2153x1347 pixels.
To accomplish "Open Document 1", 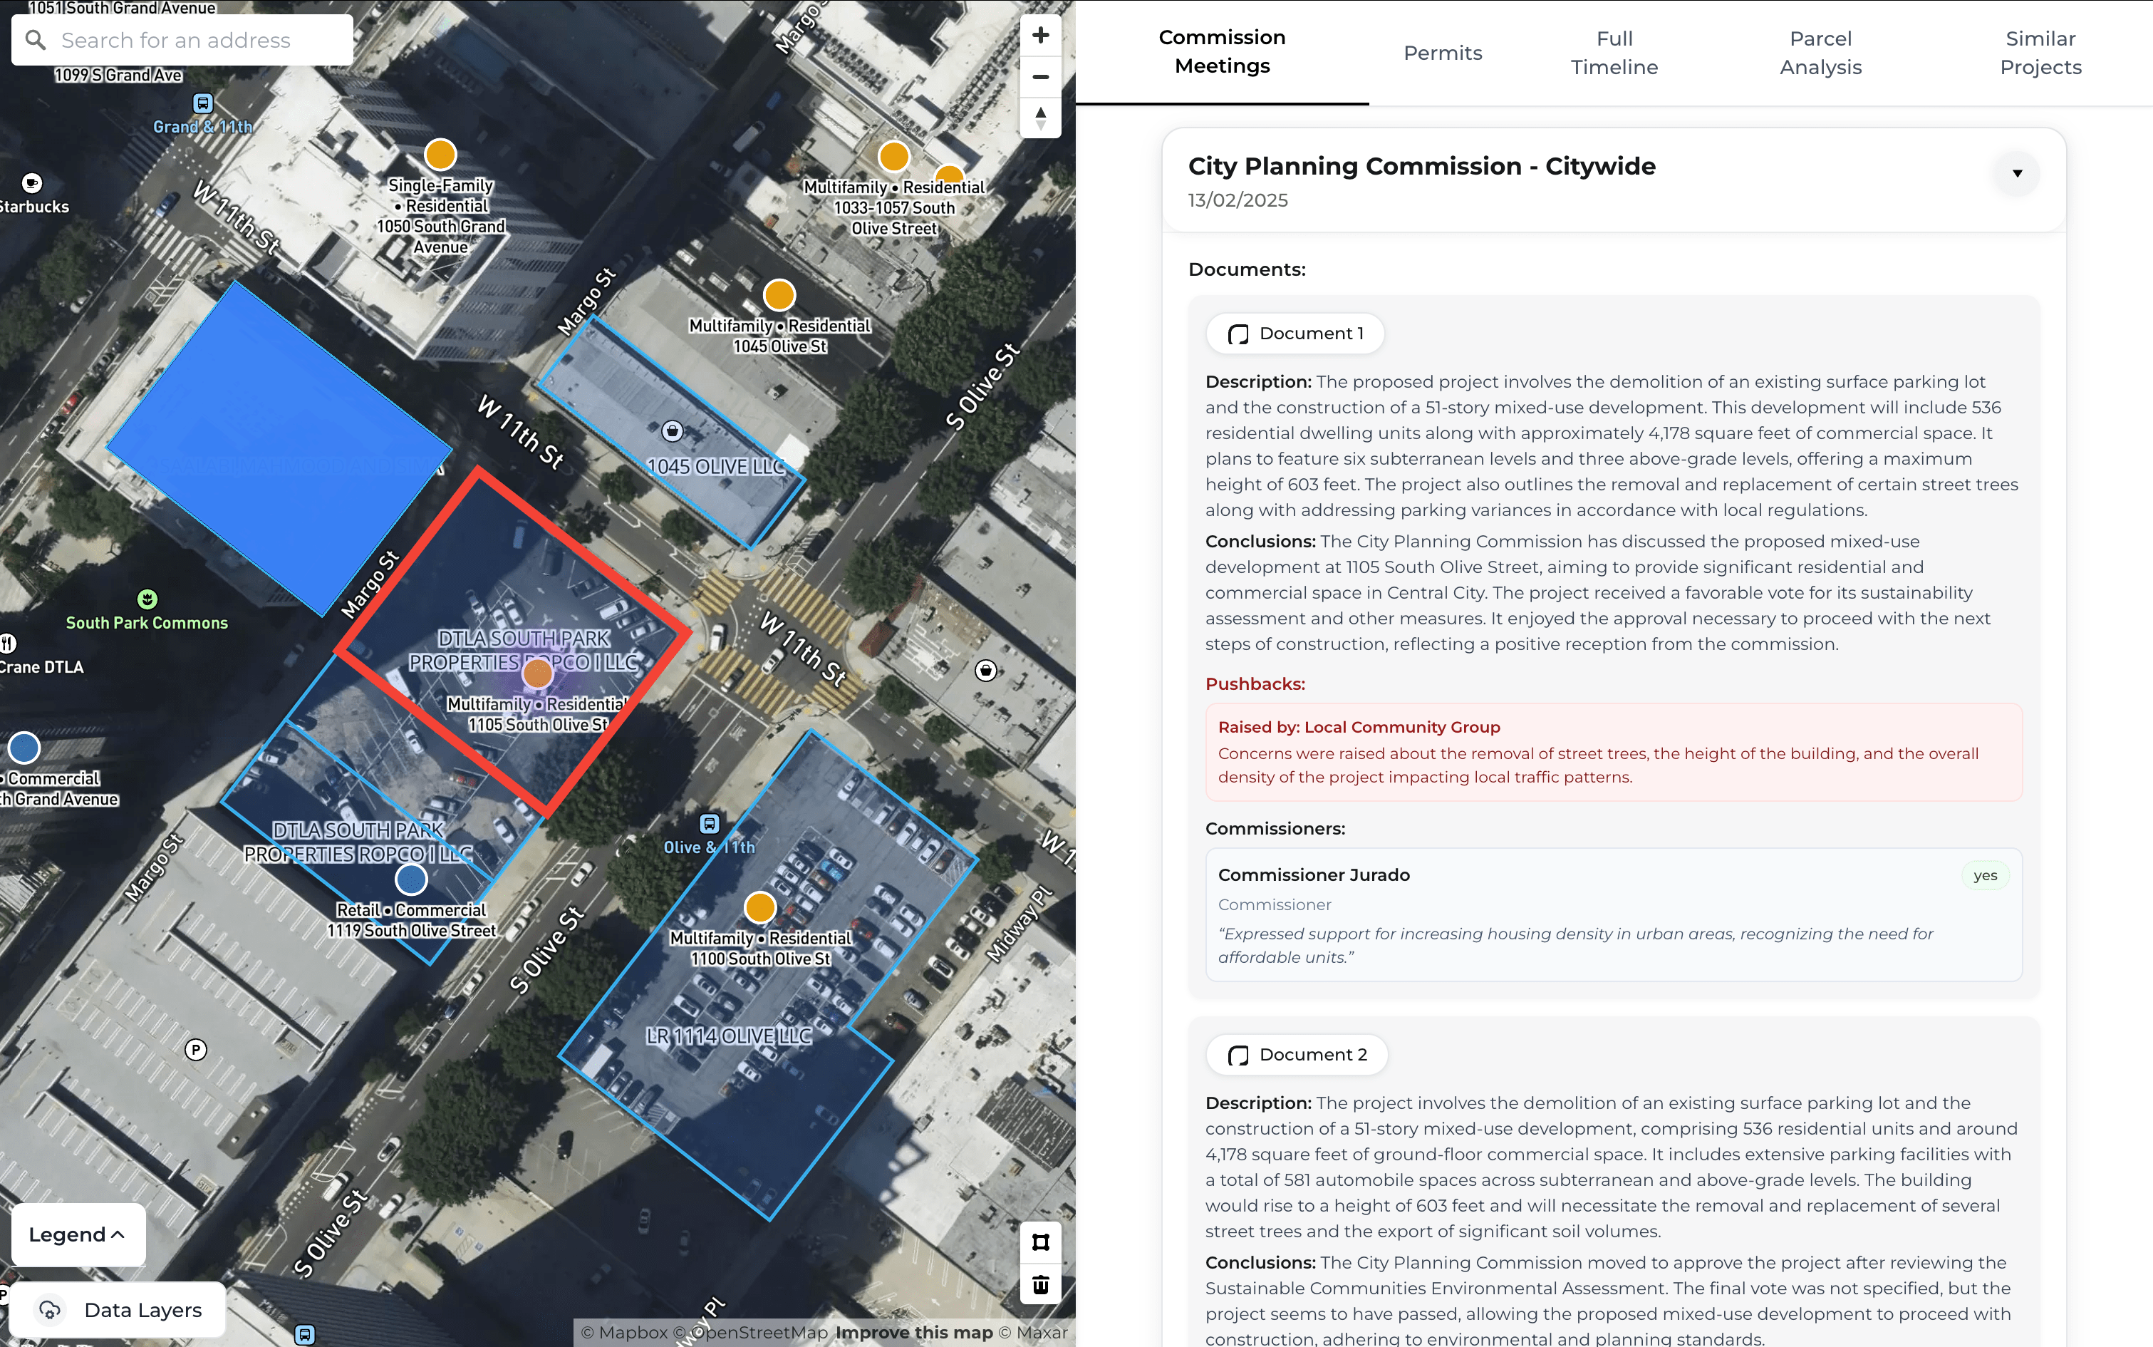I will [1295, 334].
